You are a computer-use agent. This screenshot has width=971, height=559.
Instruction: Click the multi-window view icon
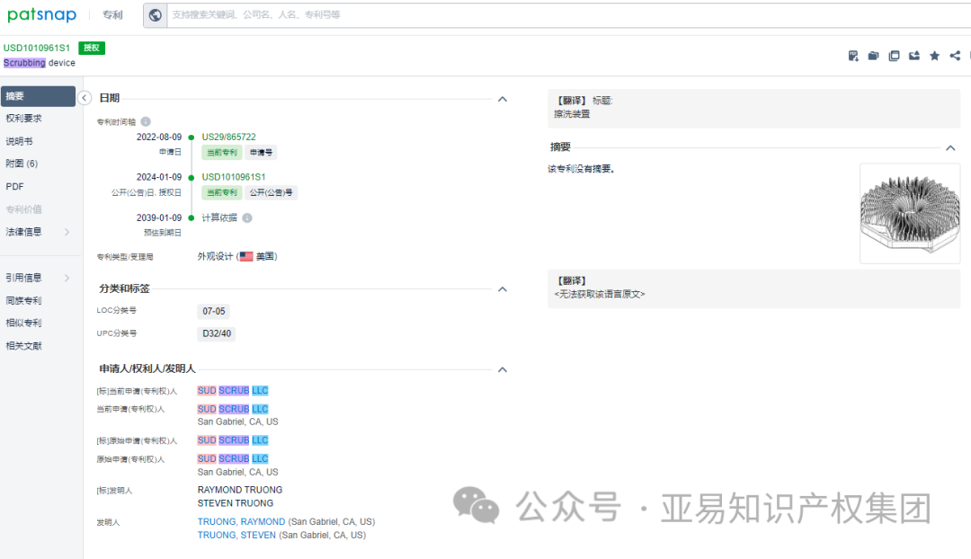[x=894, y=55]
